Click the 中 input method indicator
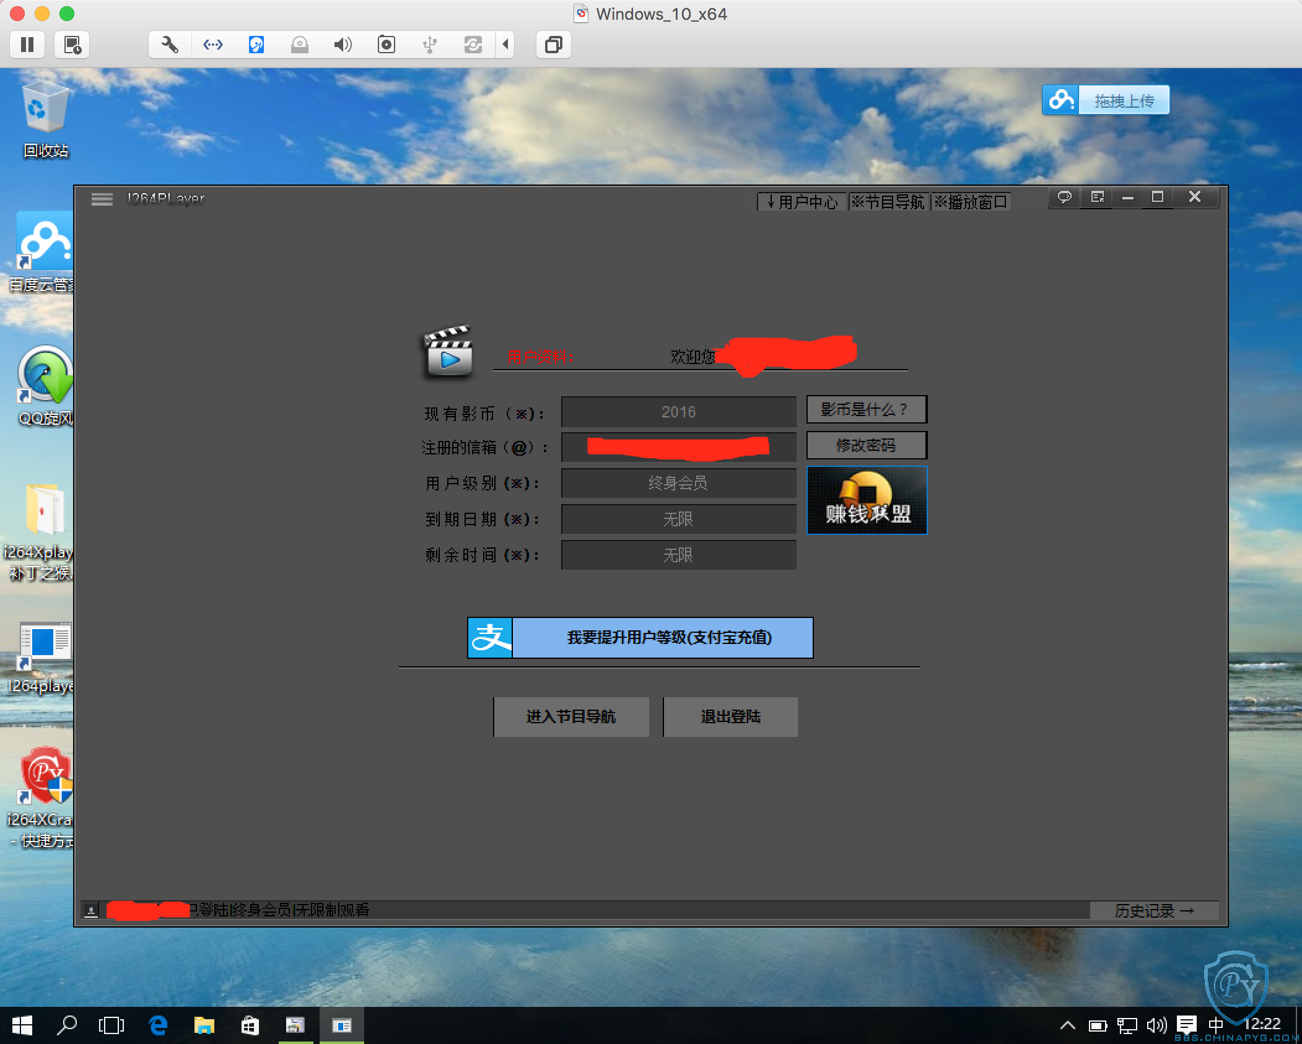1302x1044 pixels. click(x=1215, y=1025)
